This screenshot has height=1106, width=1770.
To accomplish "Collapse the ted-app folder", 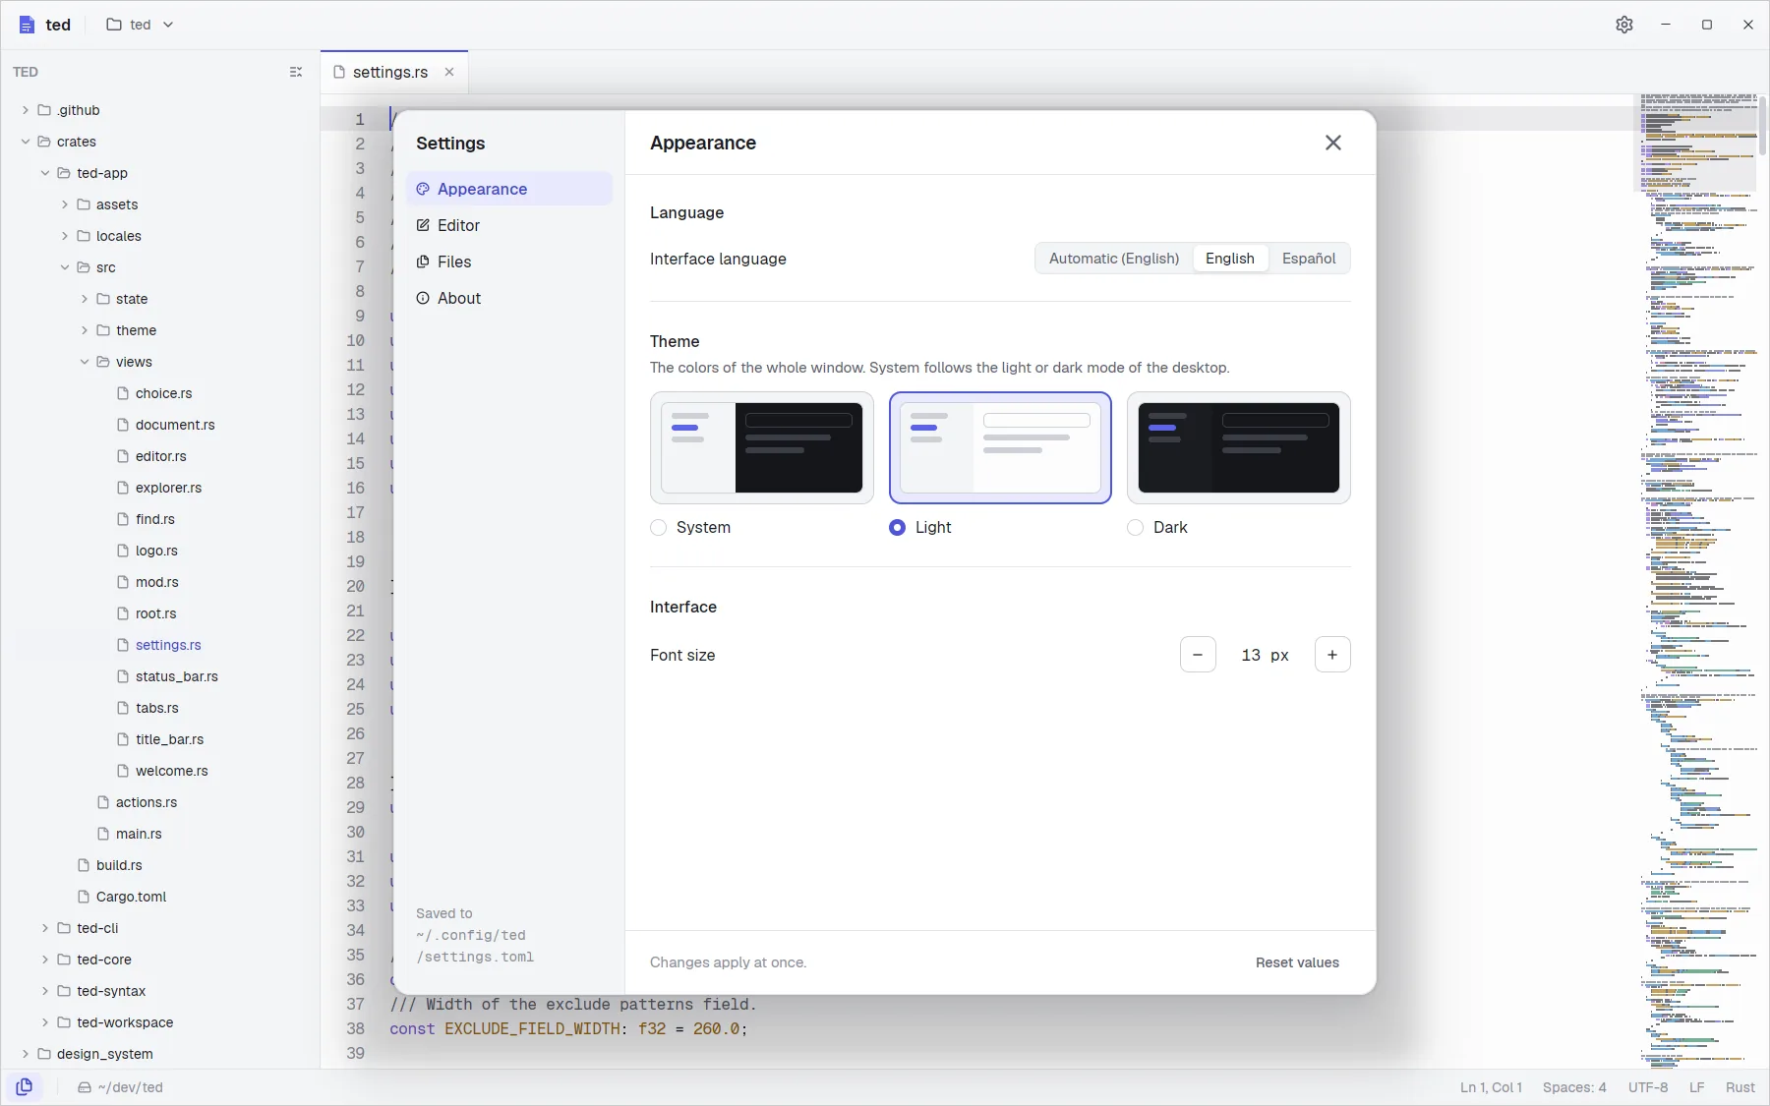I will [45, 173].
